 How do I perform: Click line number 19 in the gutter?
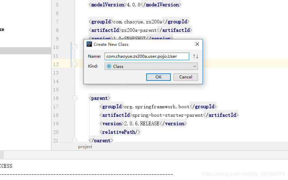point(56,124)
